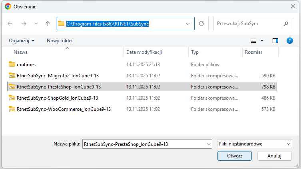Select the runtimes folder
This screenshot has height=169, width=301.
pyautogui.click(x=26, y=64)
